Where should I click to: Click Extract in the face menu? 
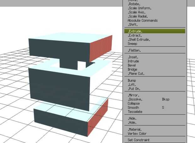coord(155,36)
